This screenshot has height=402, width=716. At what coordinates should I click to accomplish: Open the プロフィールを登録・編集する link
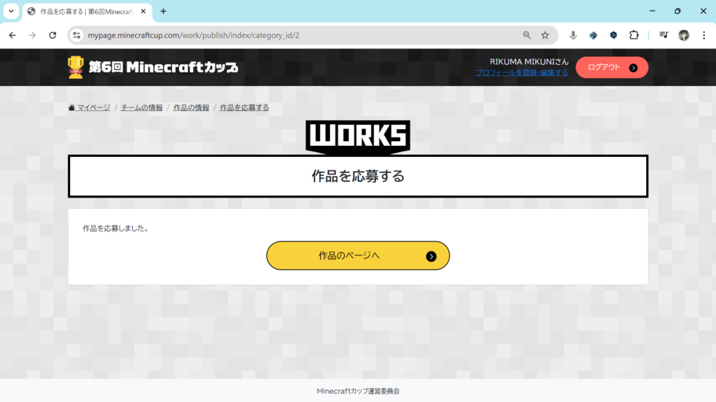[x=522, y=73]
